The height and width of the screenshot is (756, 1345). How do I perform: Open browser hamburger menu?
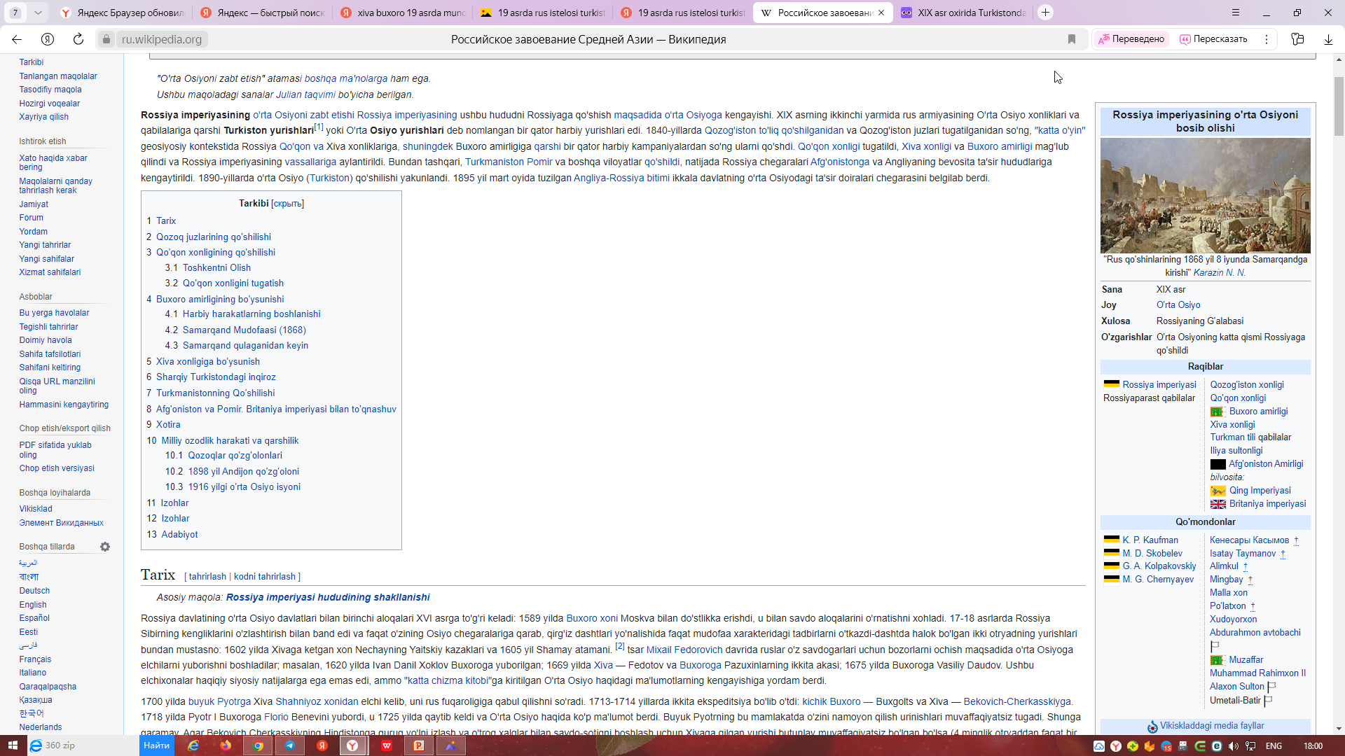1236,13
